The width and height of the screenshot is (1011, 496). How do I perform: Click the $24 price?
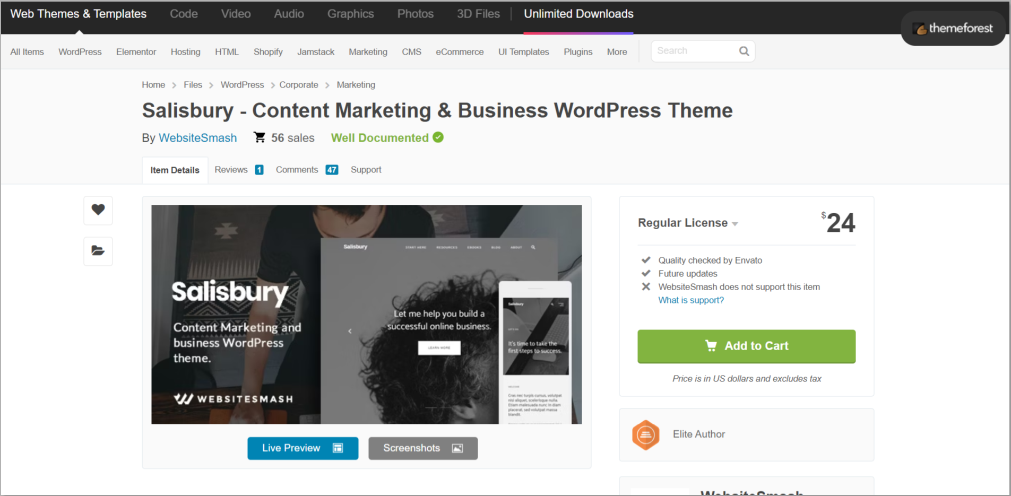pyautogui.click(x=838, y=223)
